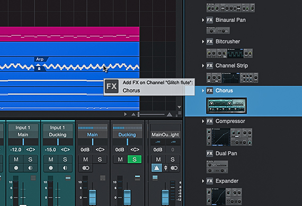The width and height of the screenshot is (302, 206).
Task: Mute the Main bus channel
Action: tap(85, 160)
